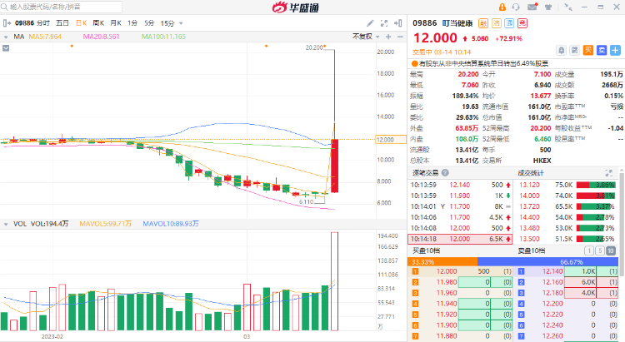
Task: Click the 13.120 trade statistics row
Action: (567, 185)
